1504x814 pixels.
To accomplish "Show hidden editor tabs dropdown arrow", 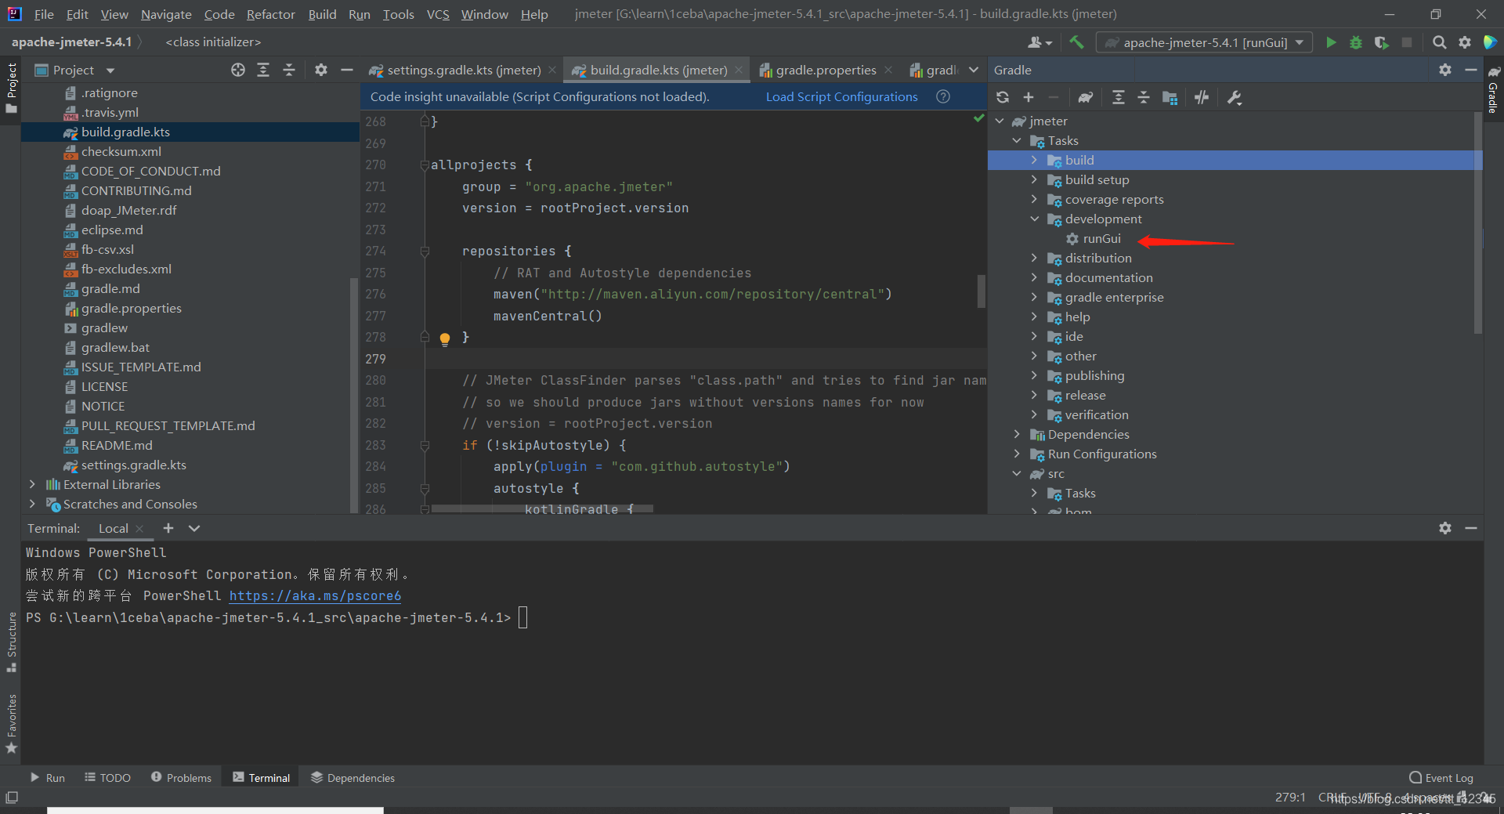I will (974, 70).
